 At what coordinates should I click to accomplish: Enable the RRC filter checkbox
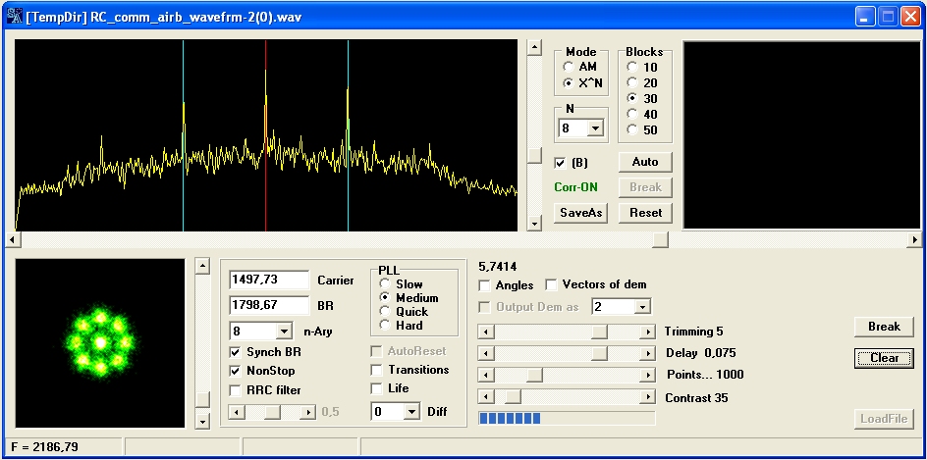[236, 390]
